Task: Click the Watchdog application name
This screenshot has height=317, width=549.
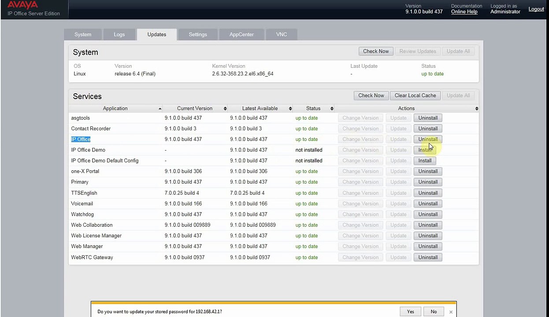Action: point(82,214)
